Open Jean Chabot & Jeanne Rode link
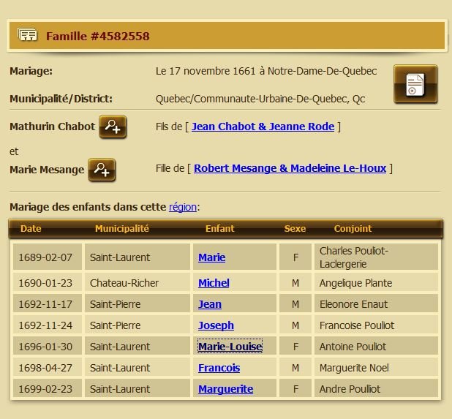The image size is (452, 419). click(x=263, y=127)
